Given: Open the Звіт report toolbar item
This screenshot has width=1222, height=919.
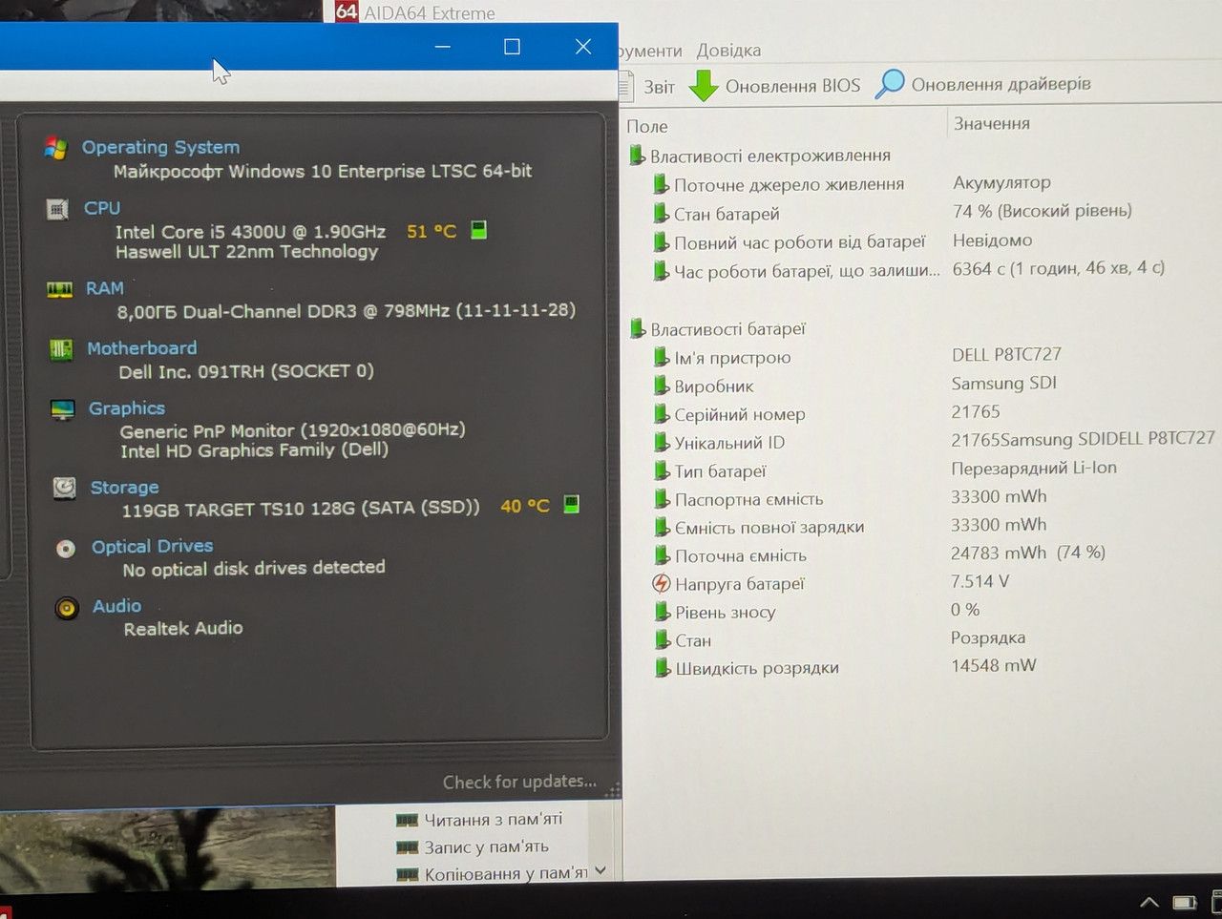Looking at the screenshot, I should point(648,87).
